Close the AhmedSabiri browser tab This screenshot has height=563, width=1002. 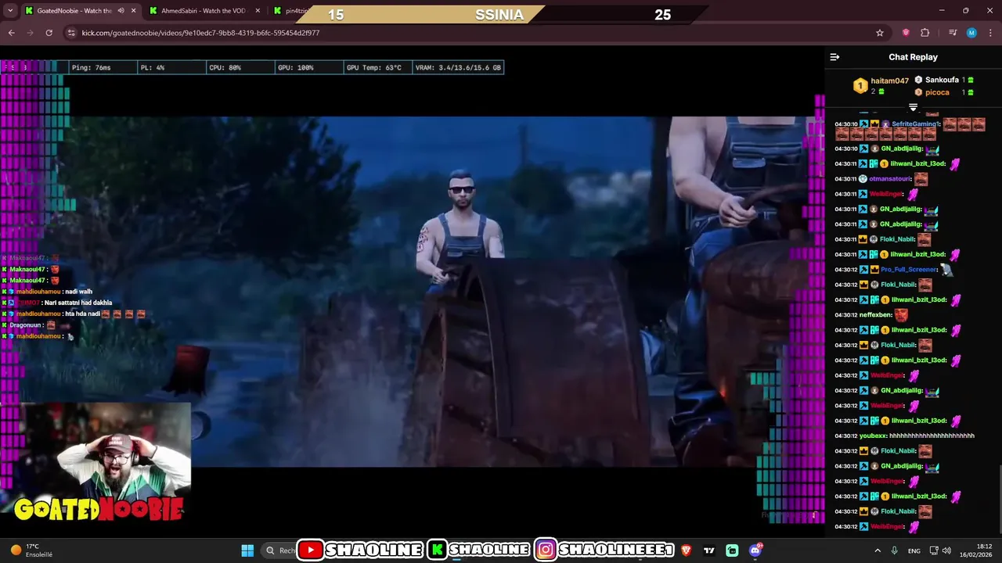(258, 11)
